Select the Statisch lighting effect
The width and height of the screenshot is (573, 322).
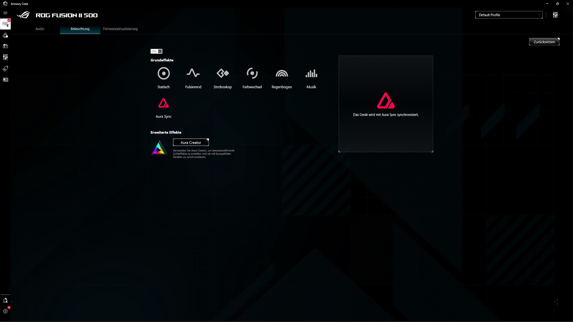(x=163, y=78)
